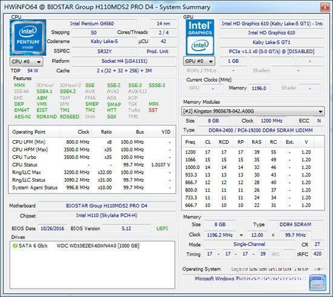Click the Intel Pentium inside logo
This screenshot has height=297, width=333.
[28, 37]
